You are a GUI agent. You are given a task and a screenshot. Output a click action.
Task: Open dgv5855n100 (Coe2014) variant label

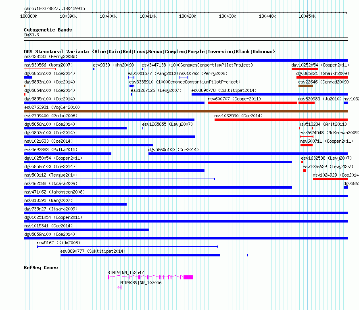[50, 99]
